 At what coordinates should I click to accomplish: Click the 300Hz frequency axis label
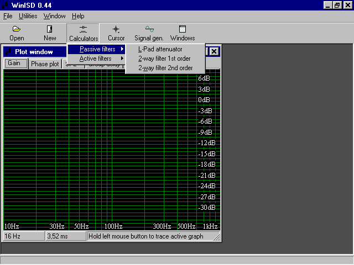162,226
